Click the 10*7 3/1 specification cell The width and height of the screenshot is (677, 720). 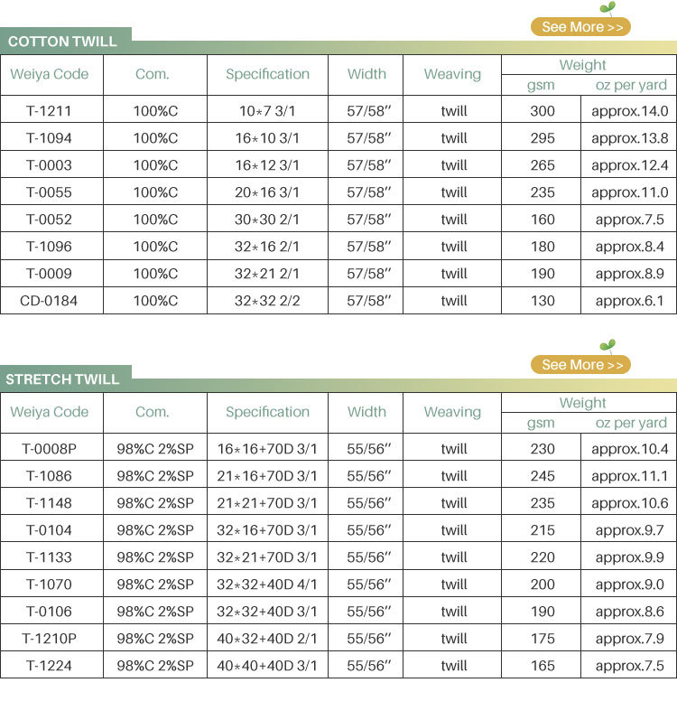pos(267,111)
